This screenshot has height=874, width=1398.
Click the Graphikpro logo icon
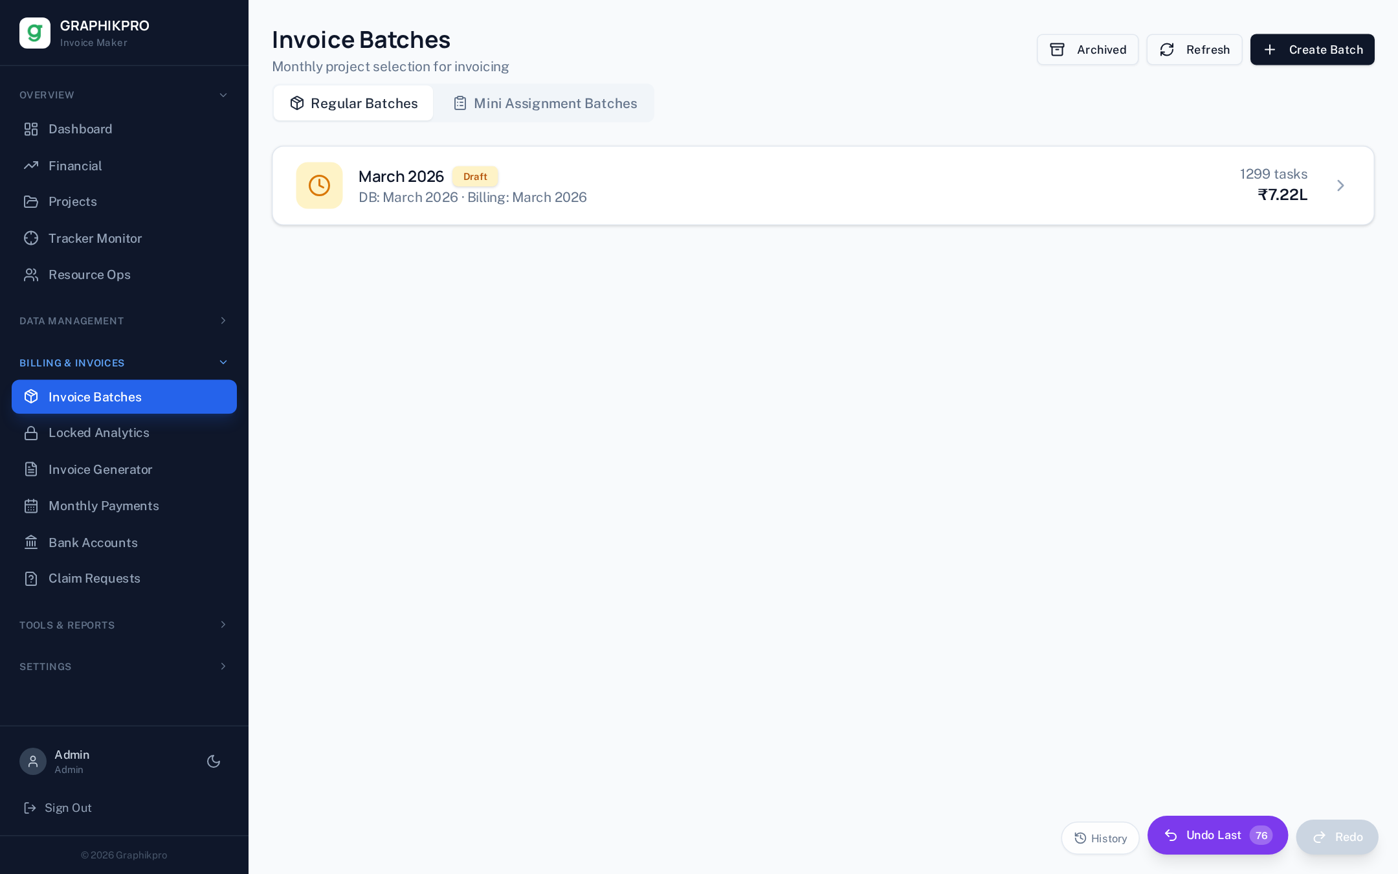pyautogui.click(x=35, y=33)
